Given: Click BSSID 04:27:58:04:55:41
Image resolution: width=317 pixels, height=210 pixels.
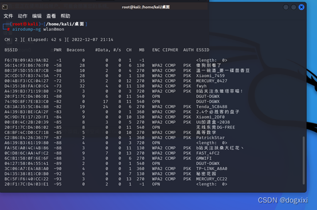Looking at the screenshot, I should 26,163.
